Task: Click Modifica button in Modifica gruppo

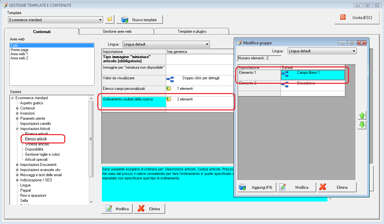Action: [x=297, y=187]
